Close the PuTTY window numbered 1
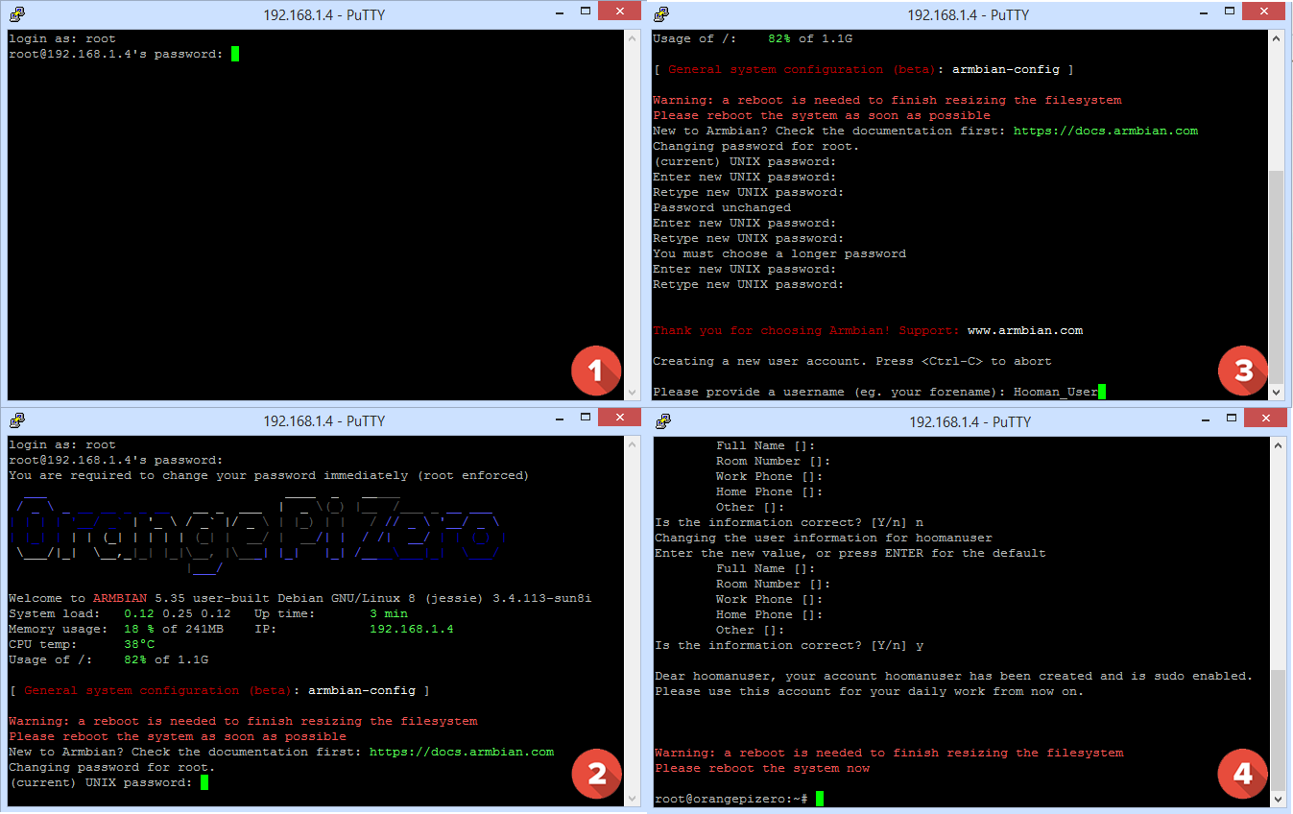Image resolution: width=1293 pixels, height=814 pixels. 618,12
